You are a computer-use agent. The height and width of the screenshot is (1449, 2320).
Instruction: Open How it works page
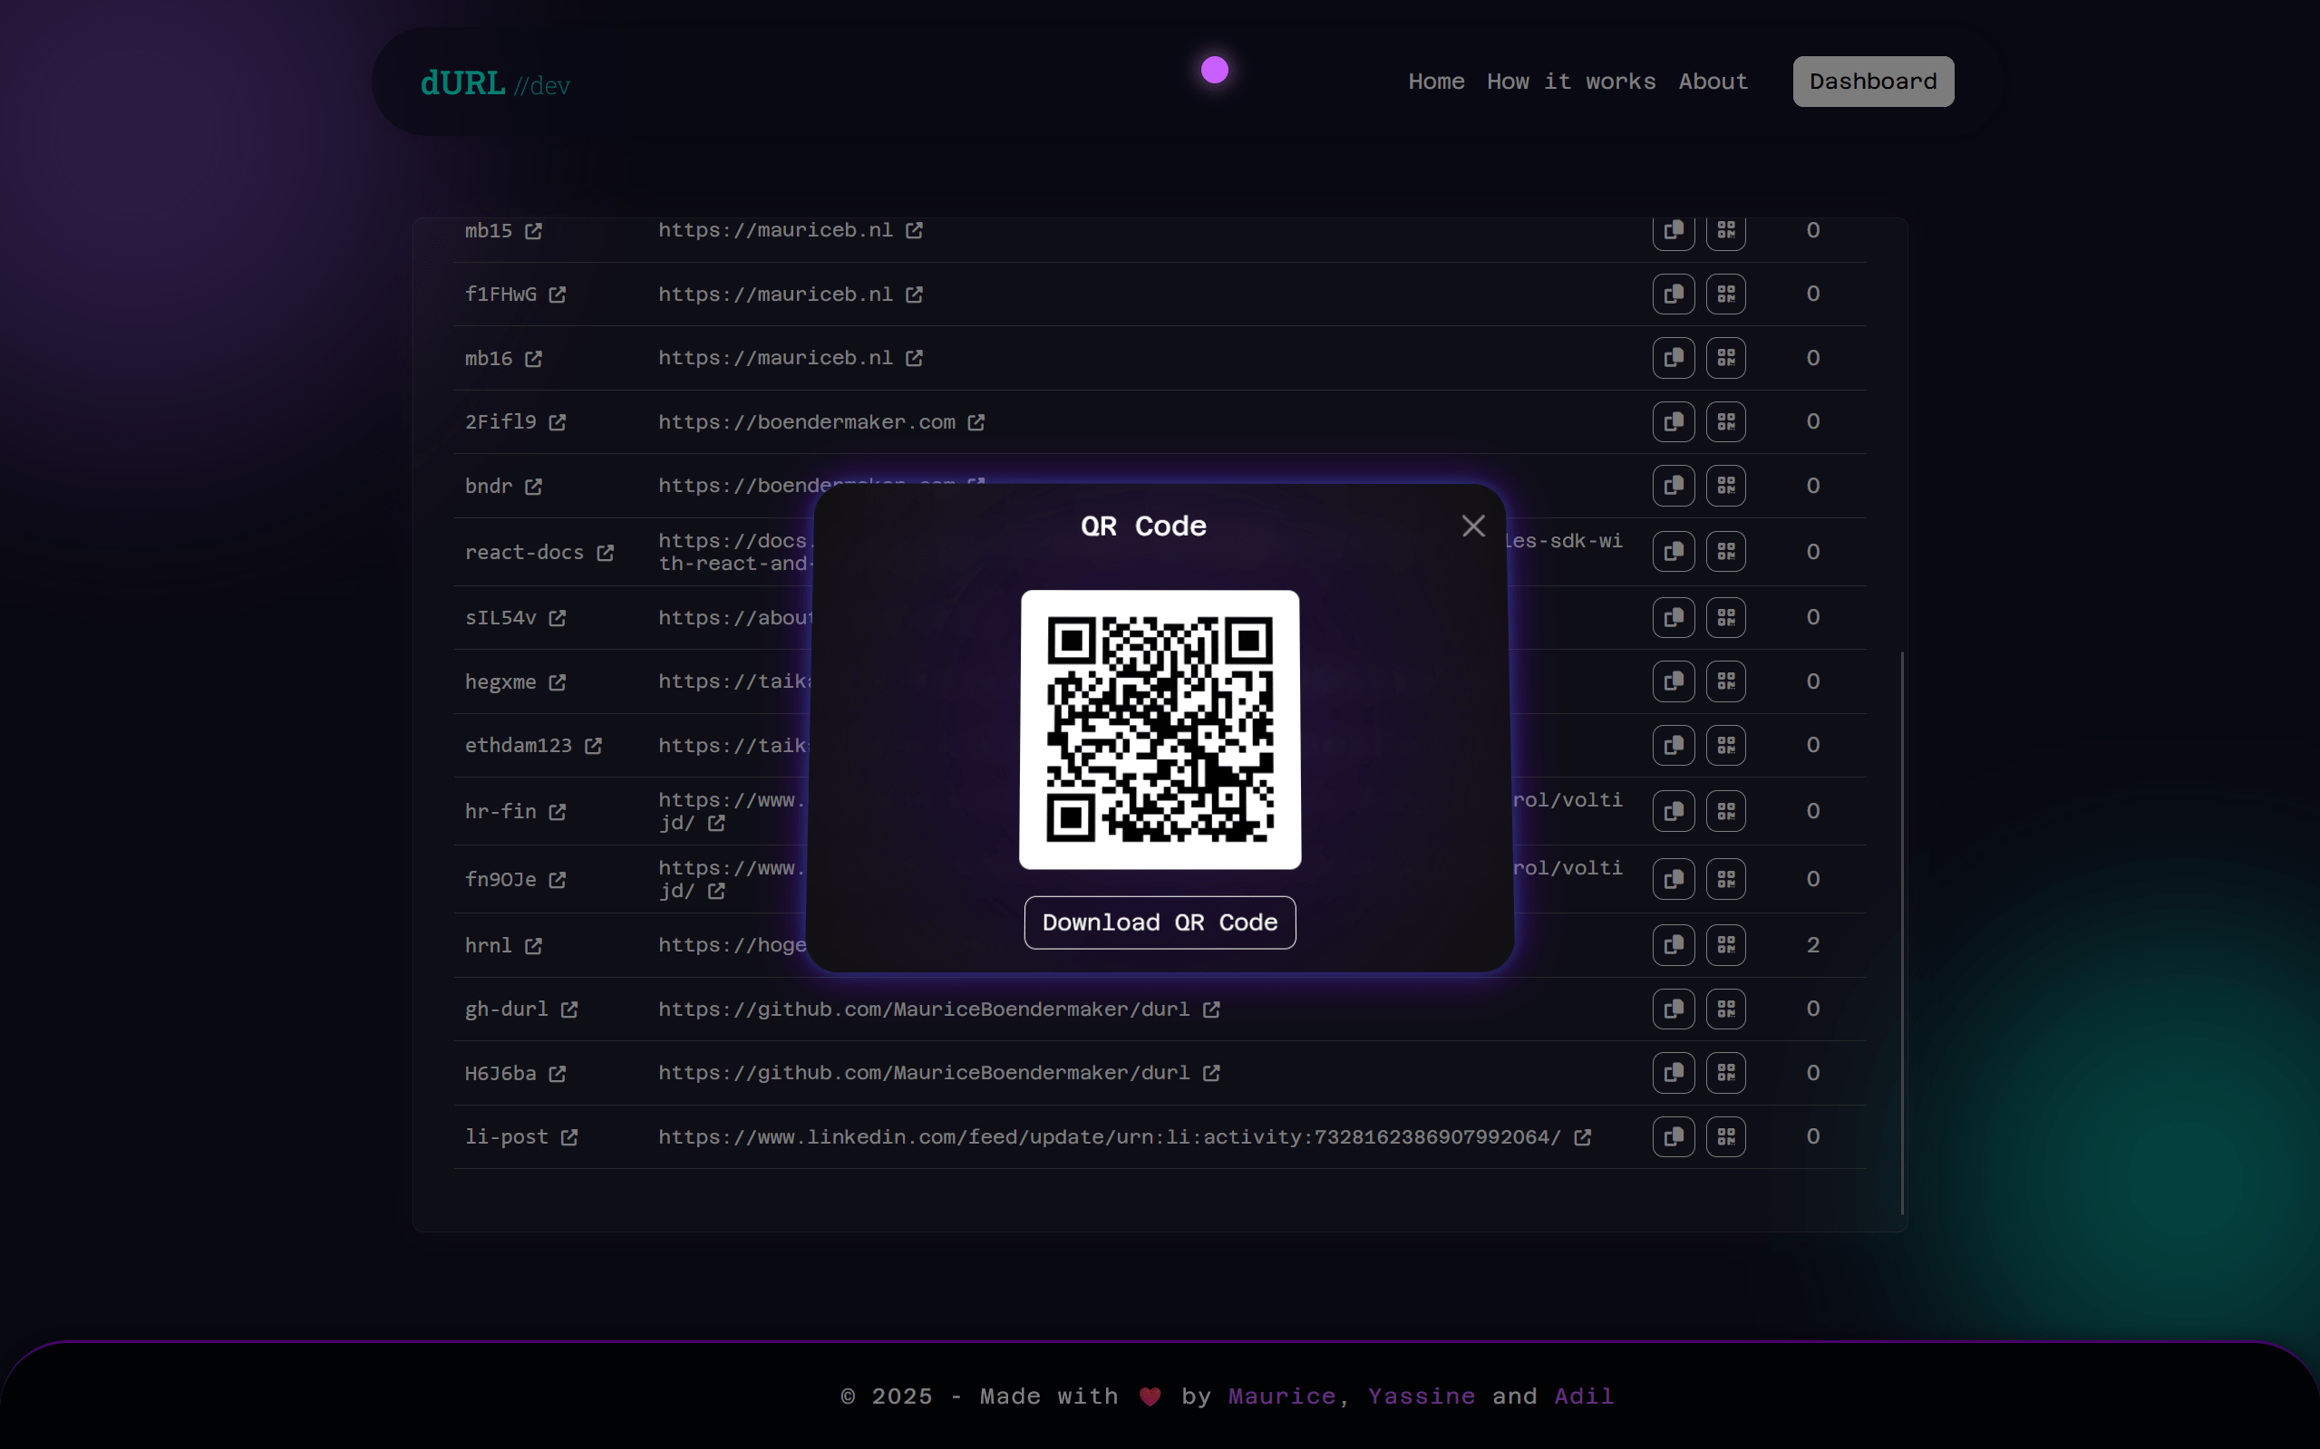click(1571, 82)
